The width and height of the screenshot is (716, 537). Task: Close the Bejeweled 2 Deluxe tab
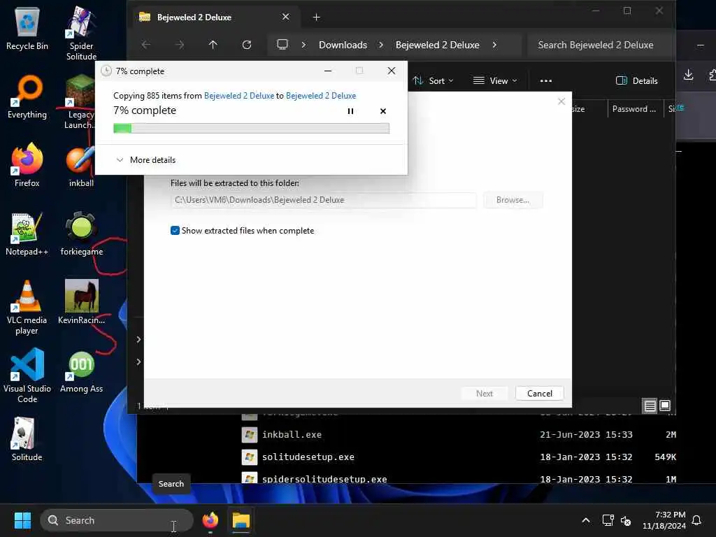tap(286, 17)
